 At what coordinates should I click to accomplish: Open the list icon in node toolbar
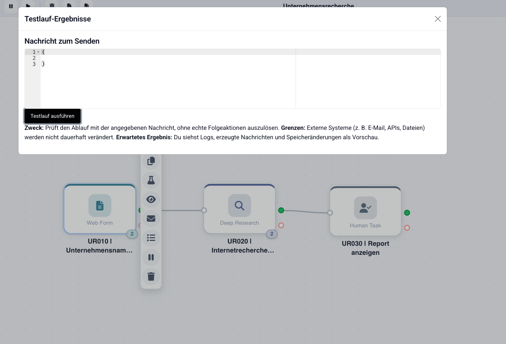pyautogui.click(x=151, y=238)
